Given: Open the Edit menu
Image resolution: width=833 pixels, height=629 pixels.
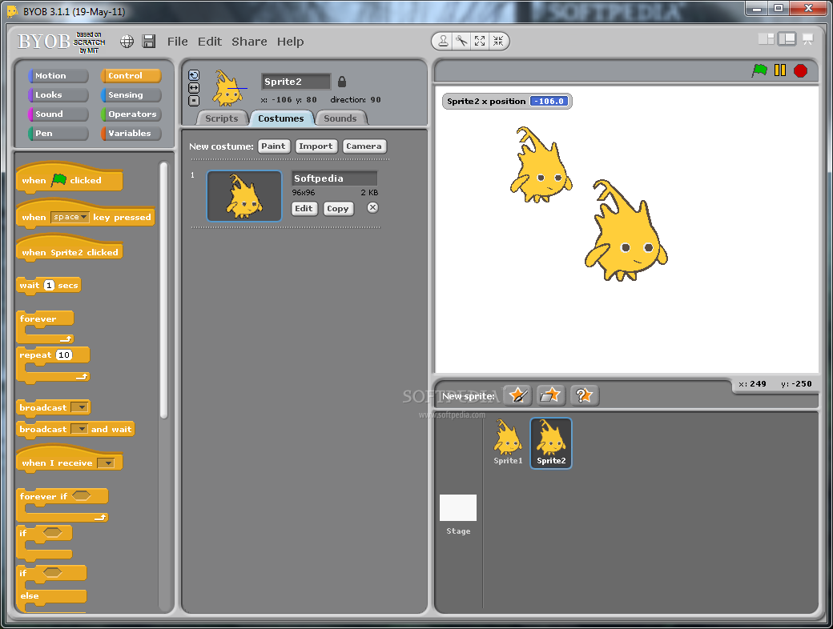Looking at the screenshot, I should click(x=210, y=42).
